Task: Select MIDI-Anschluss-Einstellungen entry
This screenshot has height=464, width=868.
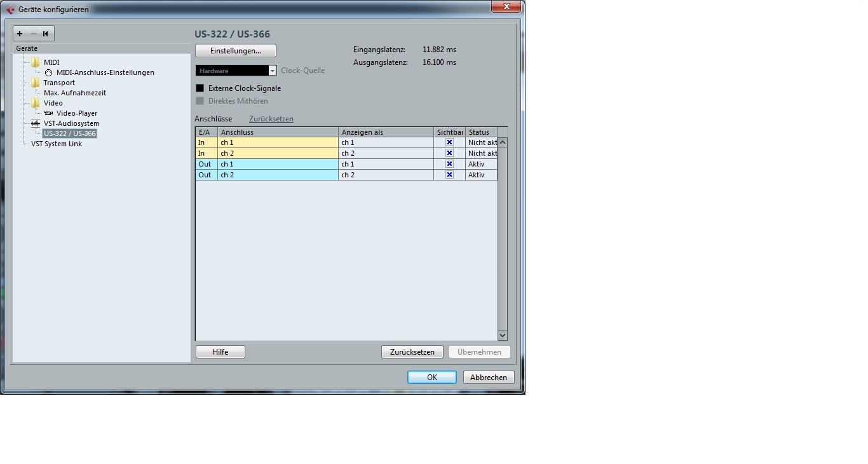Action: coord(105,72)
